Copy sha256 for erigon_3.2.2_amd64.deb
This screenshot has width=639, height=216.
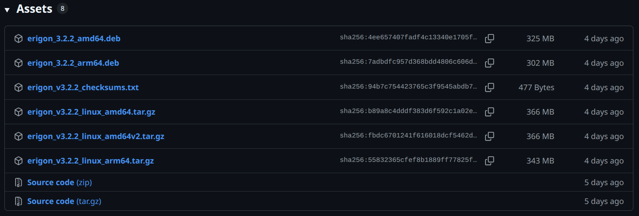489,38
